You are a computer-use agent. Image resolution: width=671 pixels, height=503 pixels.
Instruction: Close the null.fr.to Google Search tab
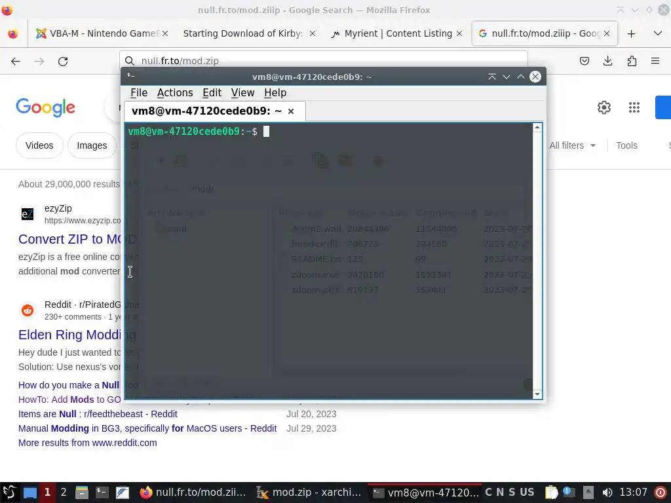tap(607, 33)
